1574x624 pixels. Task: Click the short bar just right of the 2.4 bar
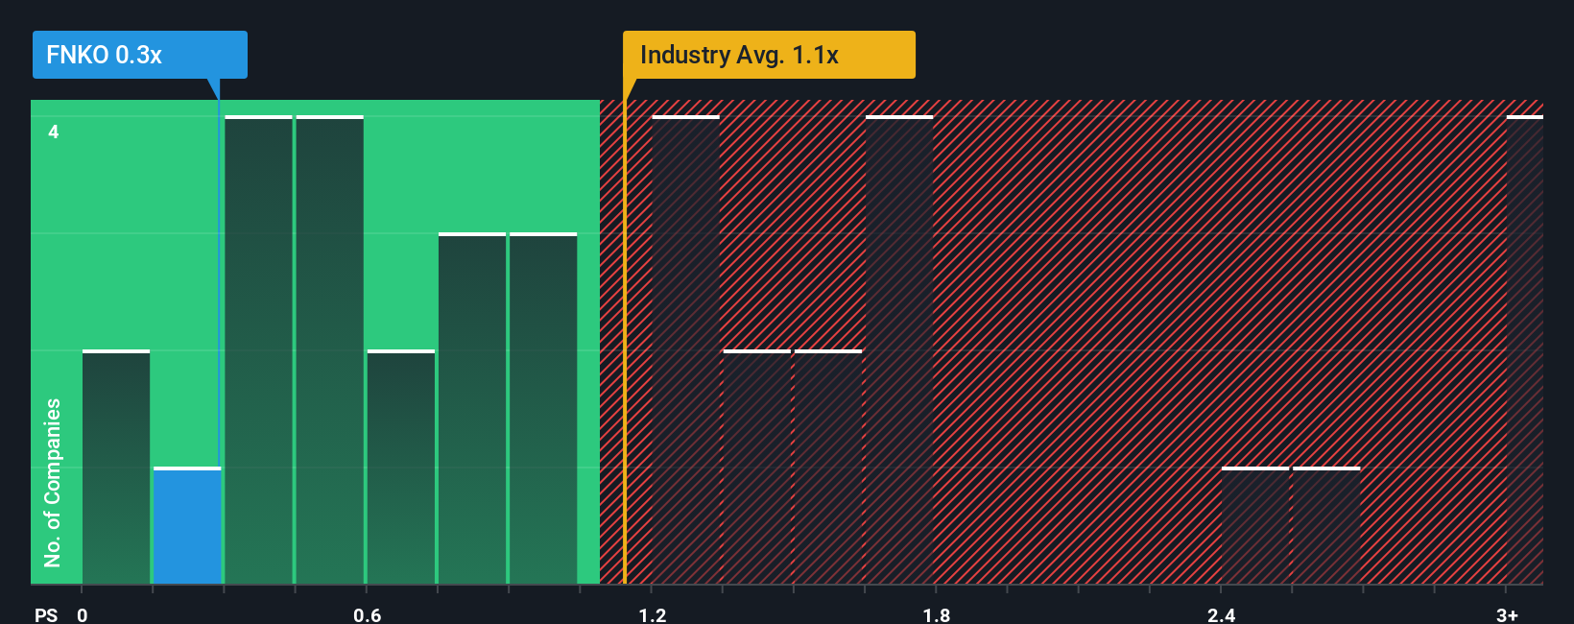click(1326, 525)
